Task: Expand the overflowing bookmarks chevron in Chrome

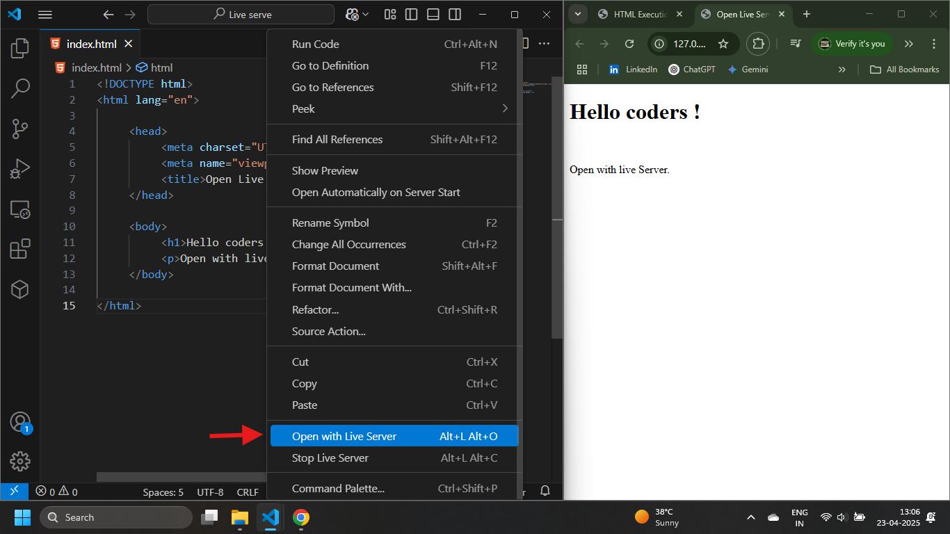Action: coord(842,69)
